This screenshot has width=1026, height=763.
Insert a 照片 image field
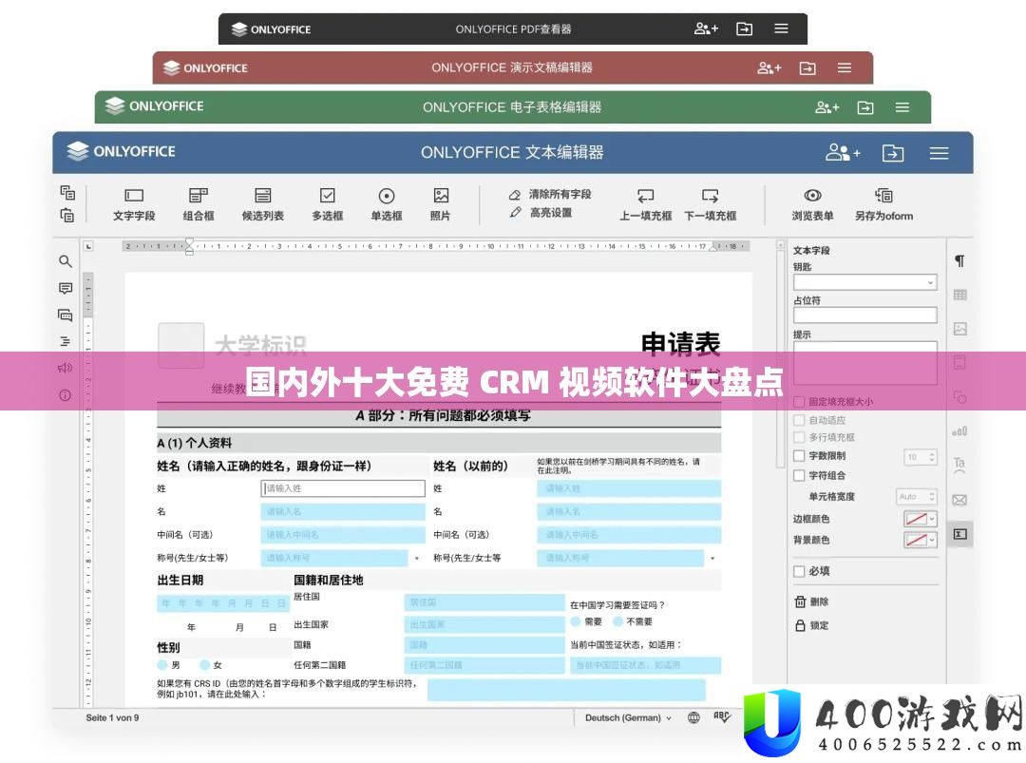coord(441,205)
